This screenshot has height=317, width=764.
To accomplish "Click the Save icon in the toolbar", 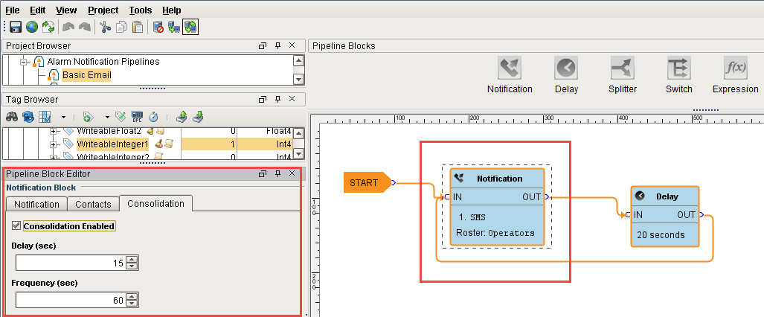I will click(x=15, y=28).
